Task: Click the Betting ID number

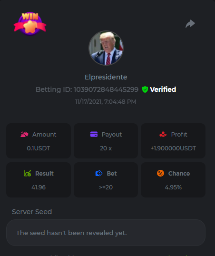Action: 106,89
